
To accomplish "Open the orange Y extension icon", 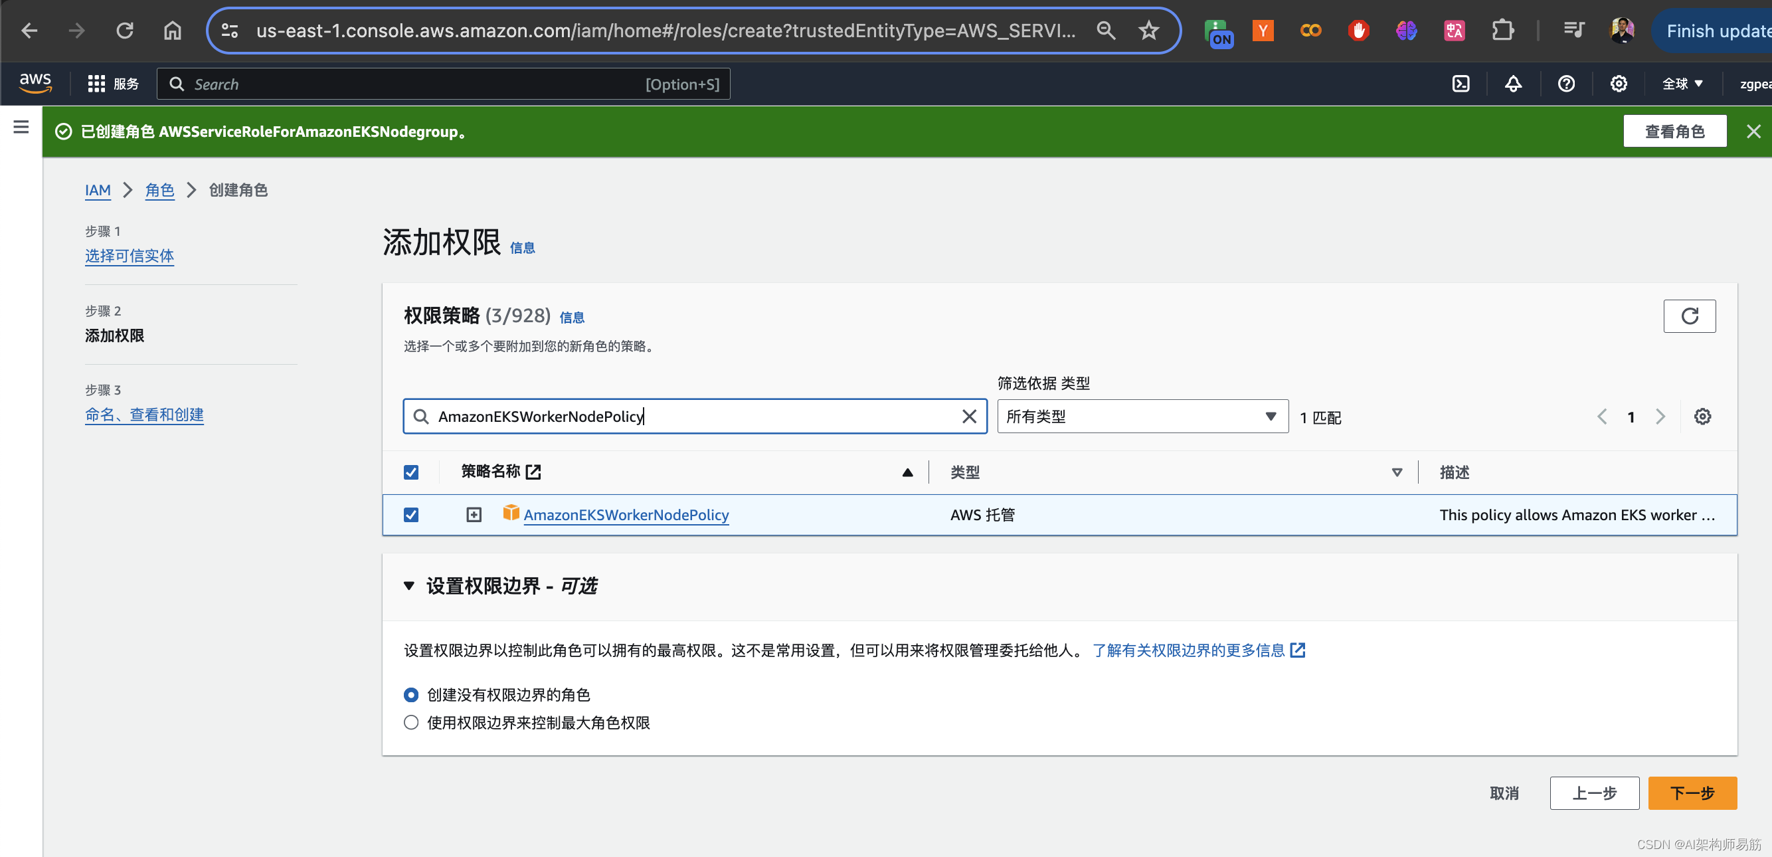I will coord(1263,31).
